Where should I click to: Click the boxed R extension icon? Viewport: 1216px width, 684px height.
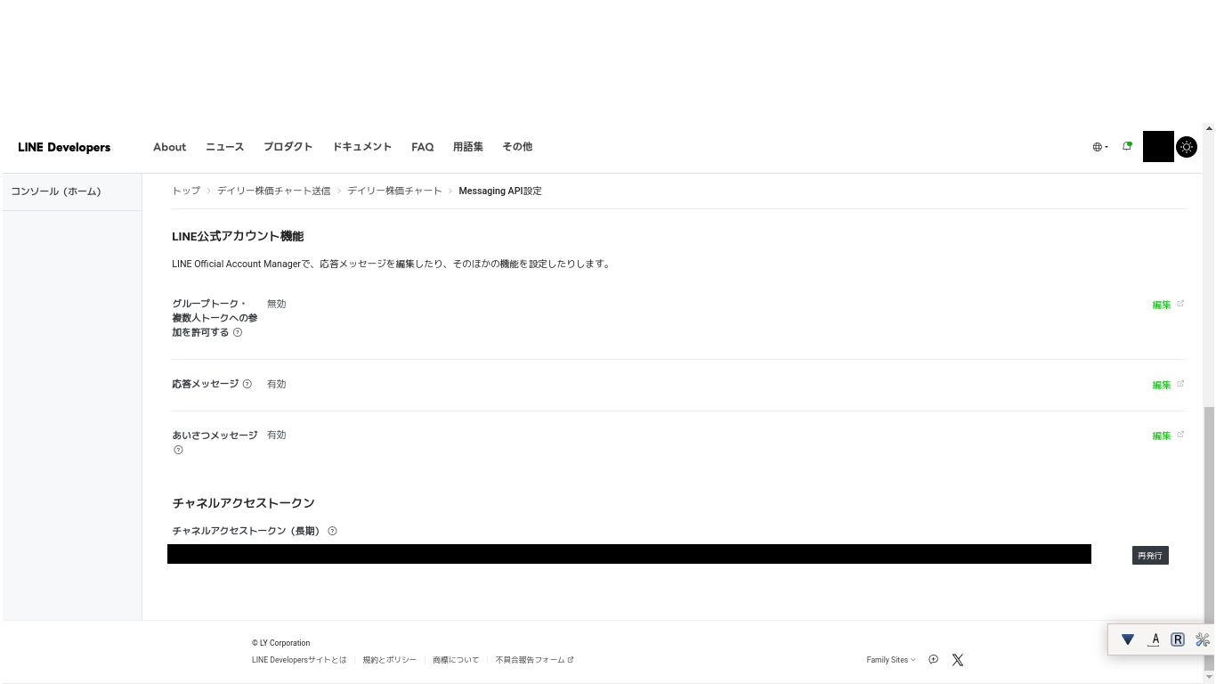[x=1178, y=639]
